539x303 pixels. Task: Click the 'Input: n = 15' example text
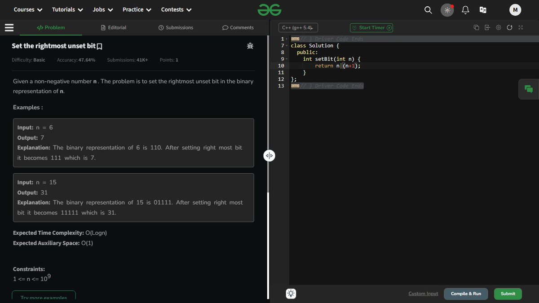pyautogui.click(x=37, y=182)
